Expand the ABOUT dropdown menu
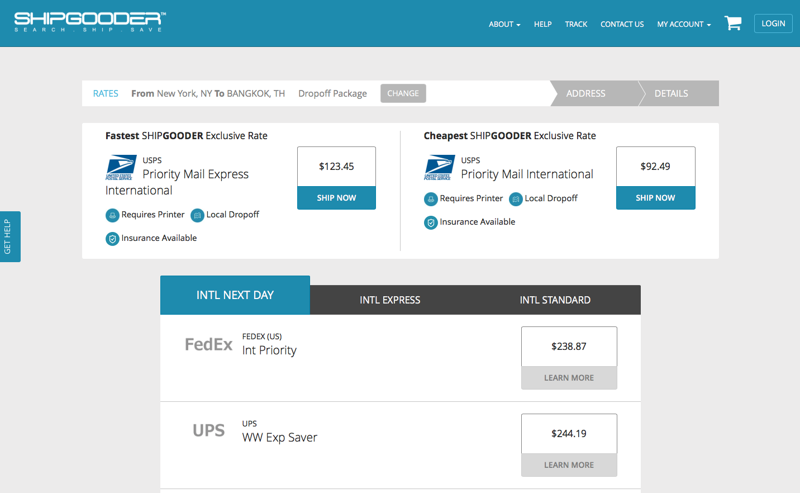Viewport: 800px width, 493px height. [x=504, y=24]
